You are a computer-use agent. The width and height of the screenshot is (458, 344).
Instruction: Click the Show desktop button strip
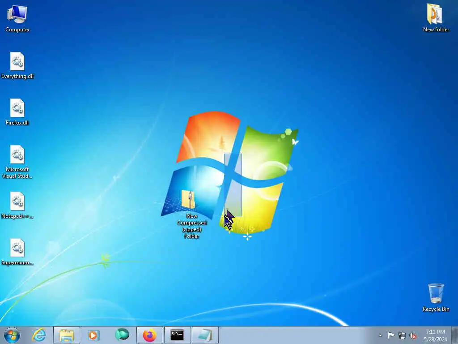(x=455, y=335)
